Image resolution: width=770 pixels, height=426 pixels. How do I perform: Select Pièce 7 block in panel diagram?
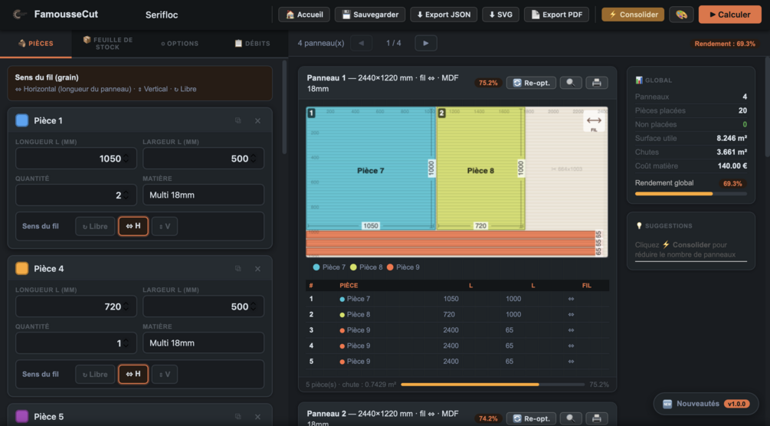371,169
